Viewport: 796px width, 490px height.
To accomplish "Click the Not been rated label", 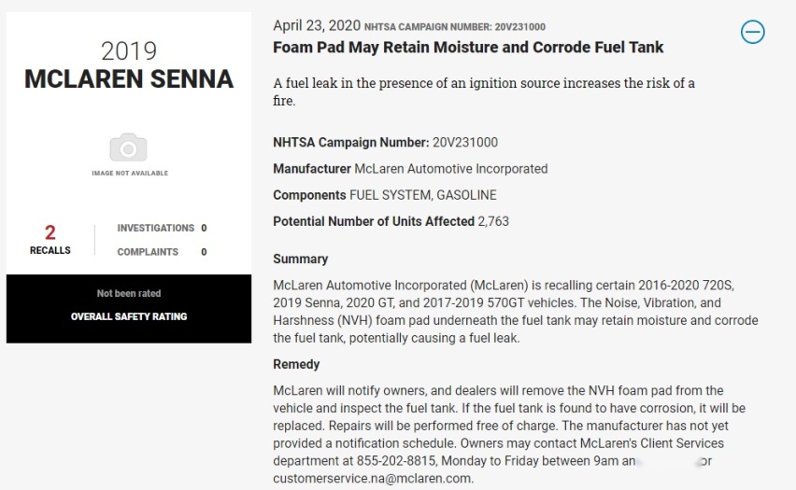I will pyautogui.click(x=128, y=294).
